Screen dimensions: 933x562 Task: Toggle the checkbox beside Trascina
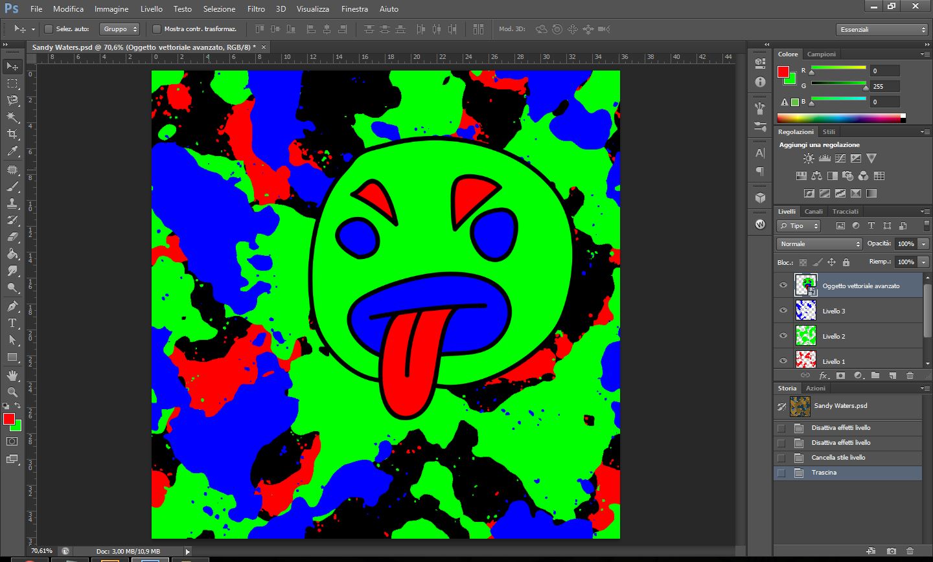[781, 473]
